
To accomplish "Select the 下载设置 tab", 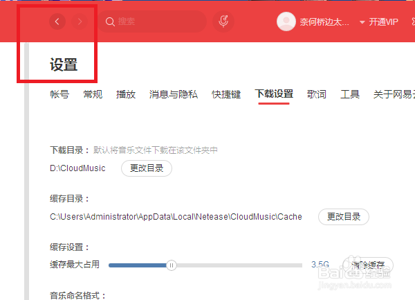I will click(274, 94).
